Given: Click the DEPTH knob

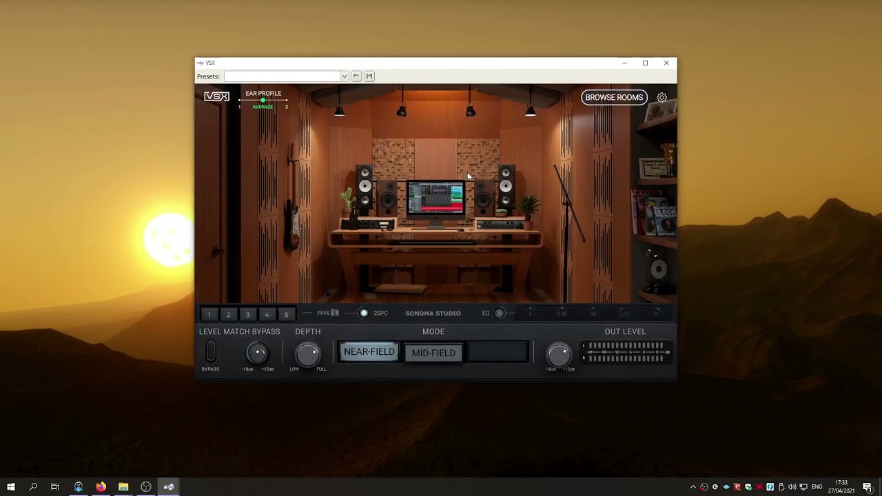Looking at the screenshot, I should [x=308, y=354].
